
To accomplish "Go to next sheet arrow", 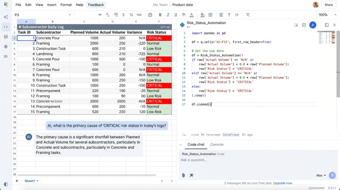I will point(171,181).
